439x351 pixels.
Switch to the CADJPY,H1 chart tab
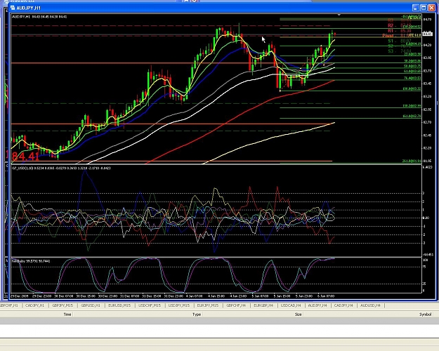click(34, 305)
